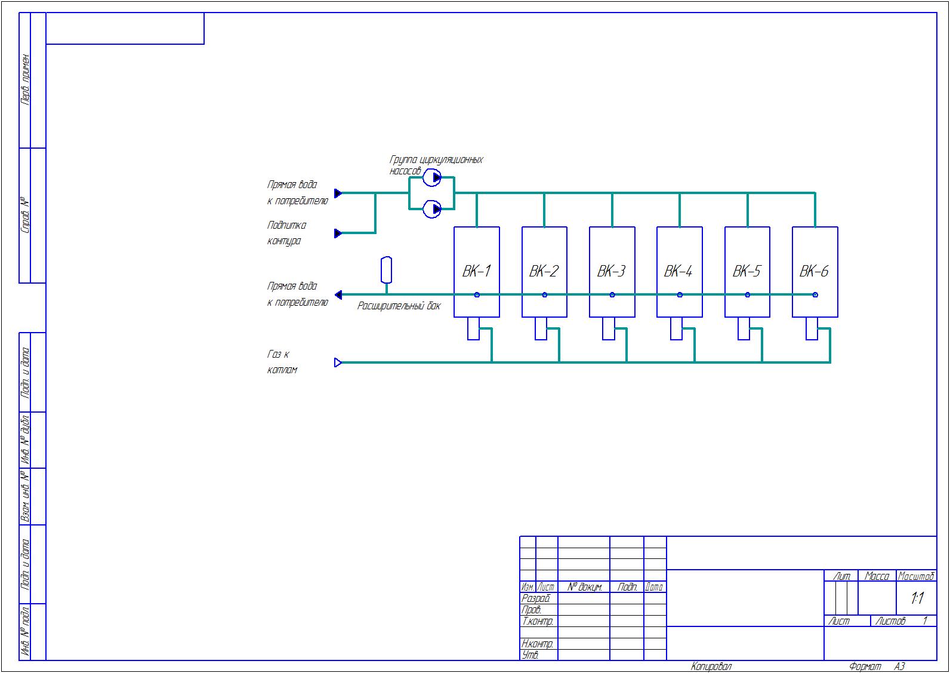Select the Формат А3 text

877,666
